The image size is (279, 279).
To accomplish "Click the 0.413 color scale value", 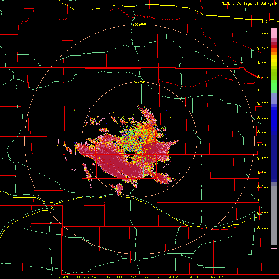I will 263,186.
